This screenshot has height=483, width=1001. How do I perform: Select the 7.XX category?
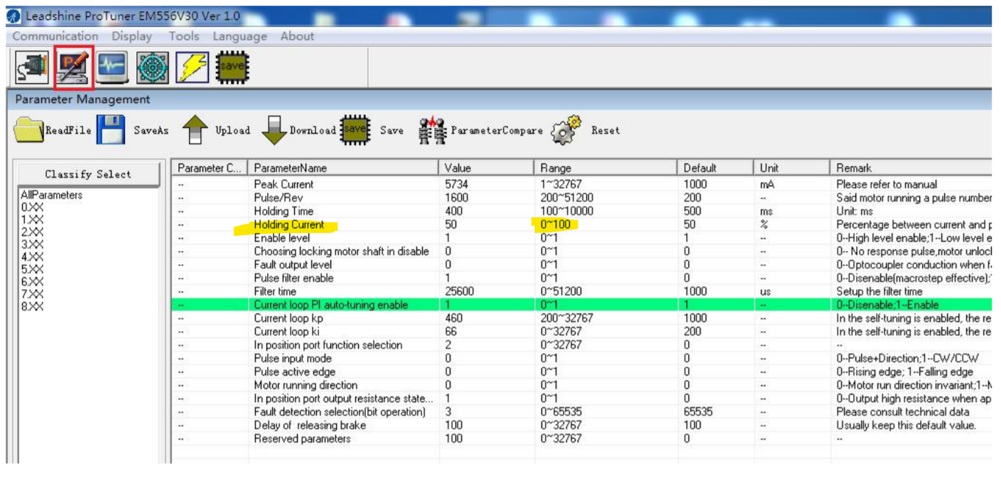click(33, 294)
